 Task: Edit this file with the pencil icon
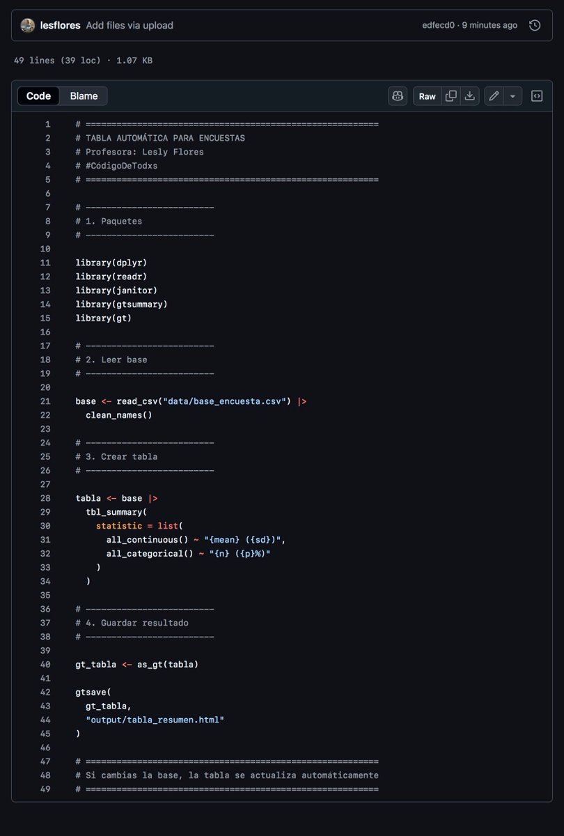(494, 96)
